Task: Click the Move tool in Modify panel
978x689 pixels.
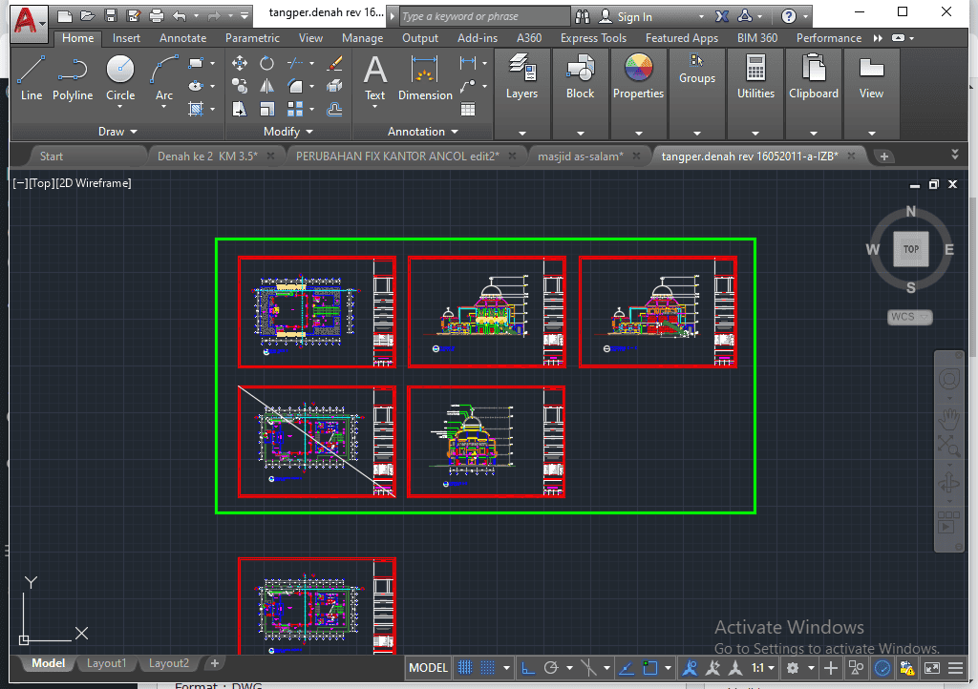Action: click(x=240, y=63)
